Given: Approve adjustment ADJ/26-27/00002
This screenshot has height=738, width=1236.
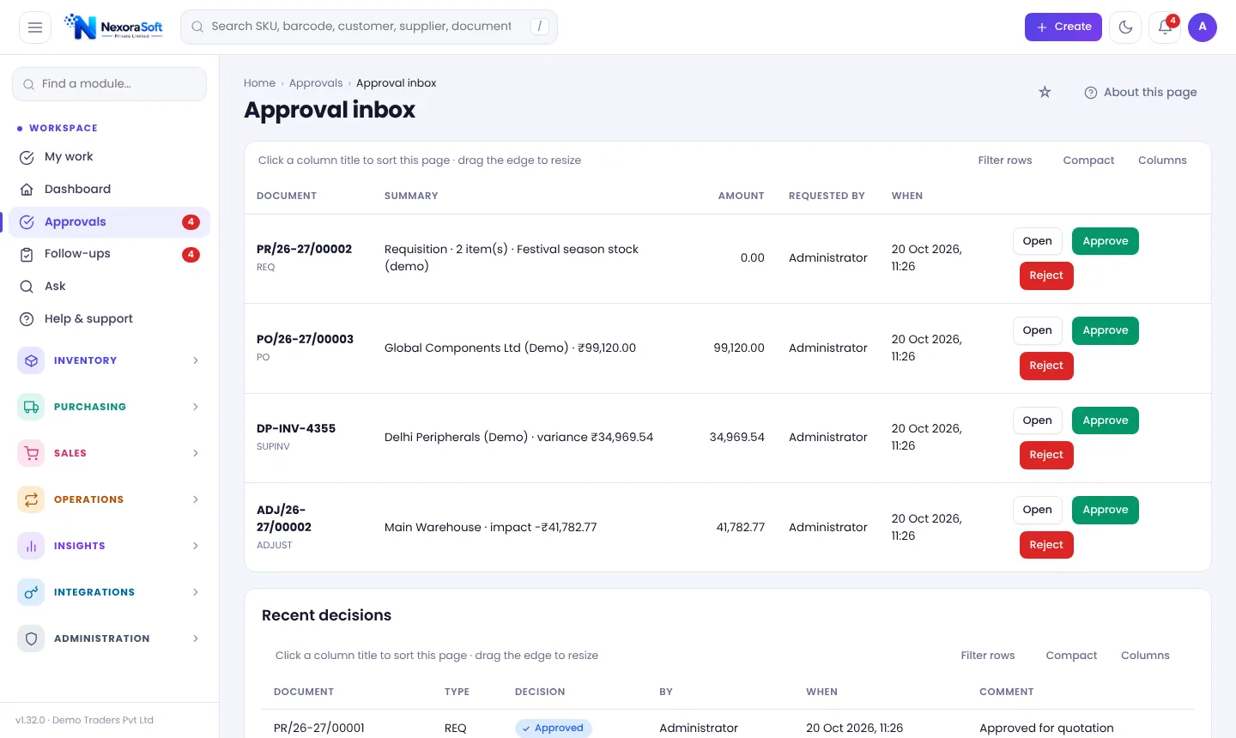Looking at the screenshot, I should point(1106,510).
